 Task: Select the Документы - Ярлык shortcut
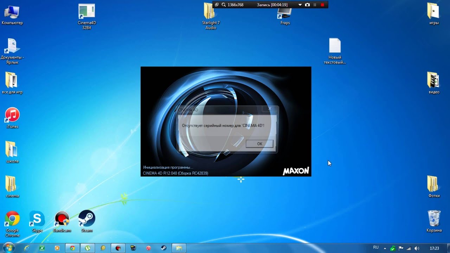point(12,52)
